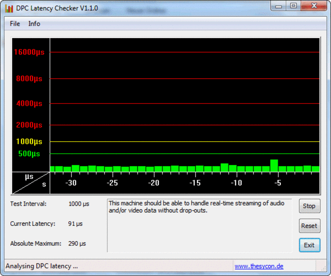This screenshot has height=276, width=331.
Task: Click the Stop button
Action: (309, 206)
